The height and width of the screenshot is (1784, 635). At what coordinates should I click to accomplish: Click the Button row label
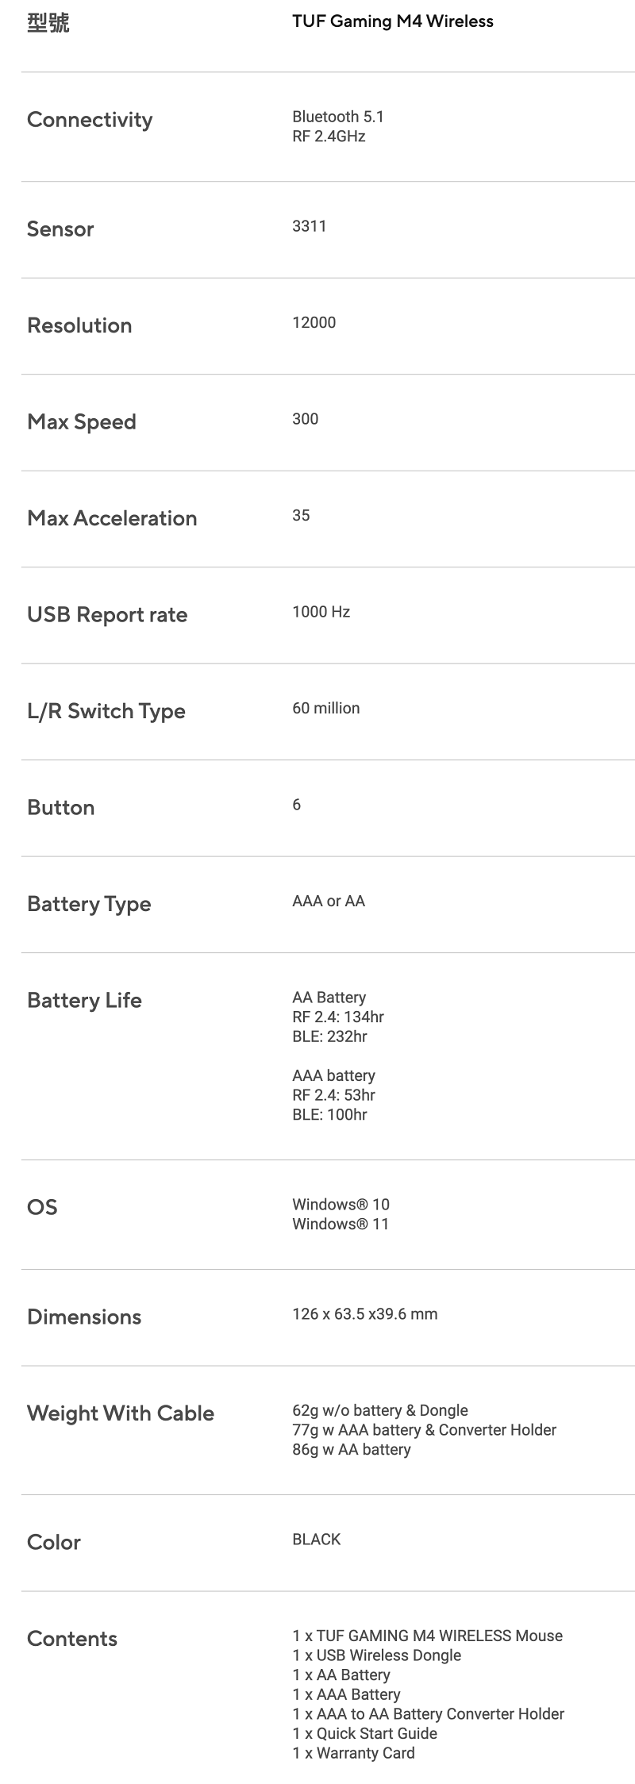tap(61, 808)
